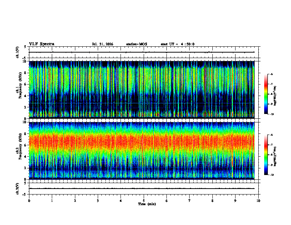Click the "2" tick on ch.2 frequency axis
The image size is (291, 225).
[26, 168]
